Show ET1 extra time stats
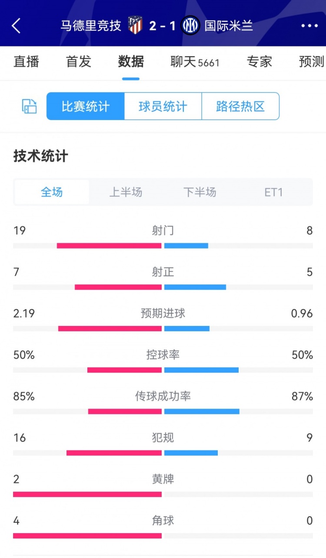The height and width of the screenshot is (558, 326). click(274, 192)
